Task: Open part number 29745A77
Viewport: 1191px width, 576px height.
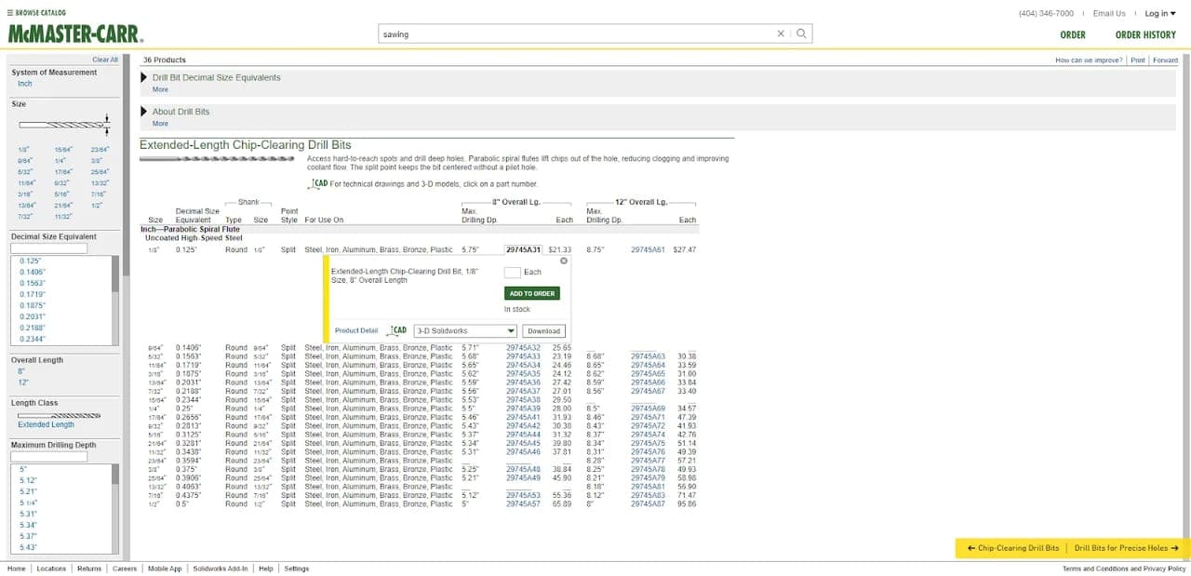Action: pos(648,461)
